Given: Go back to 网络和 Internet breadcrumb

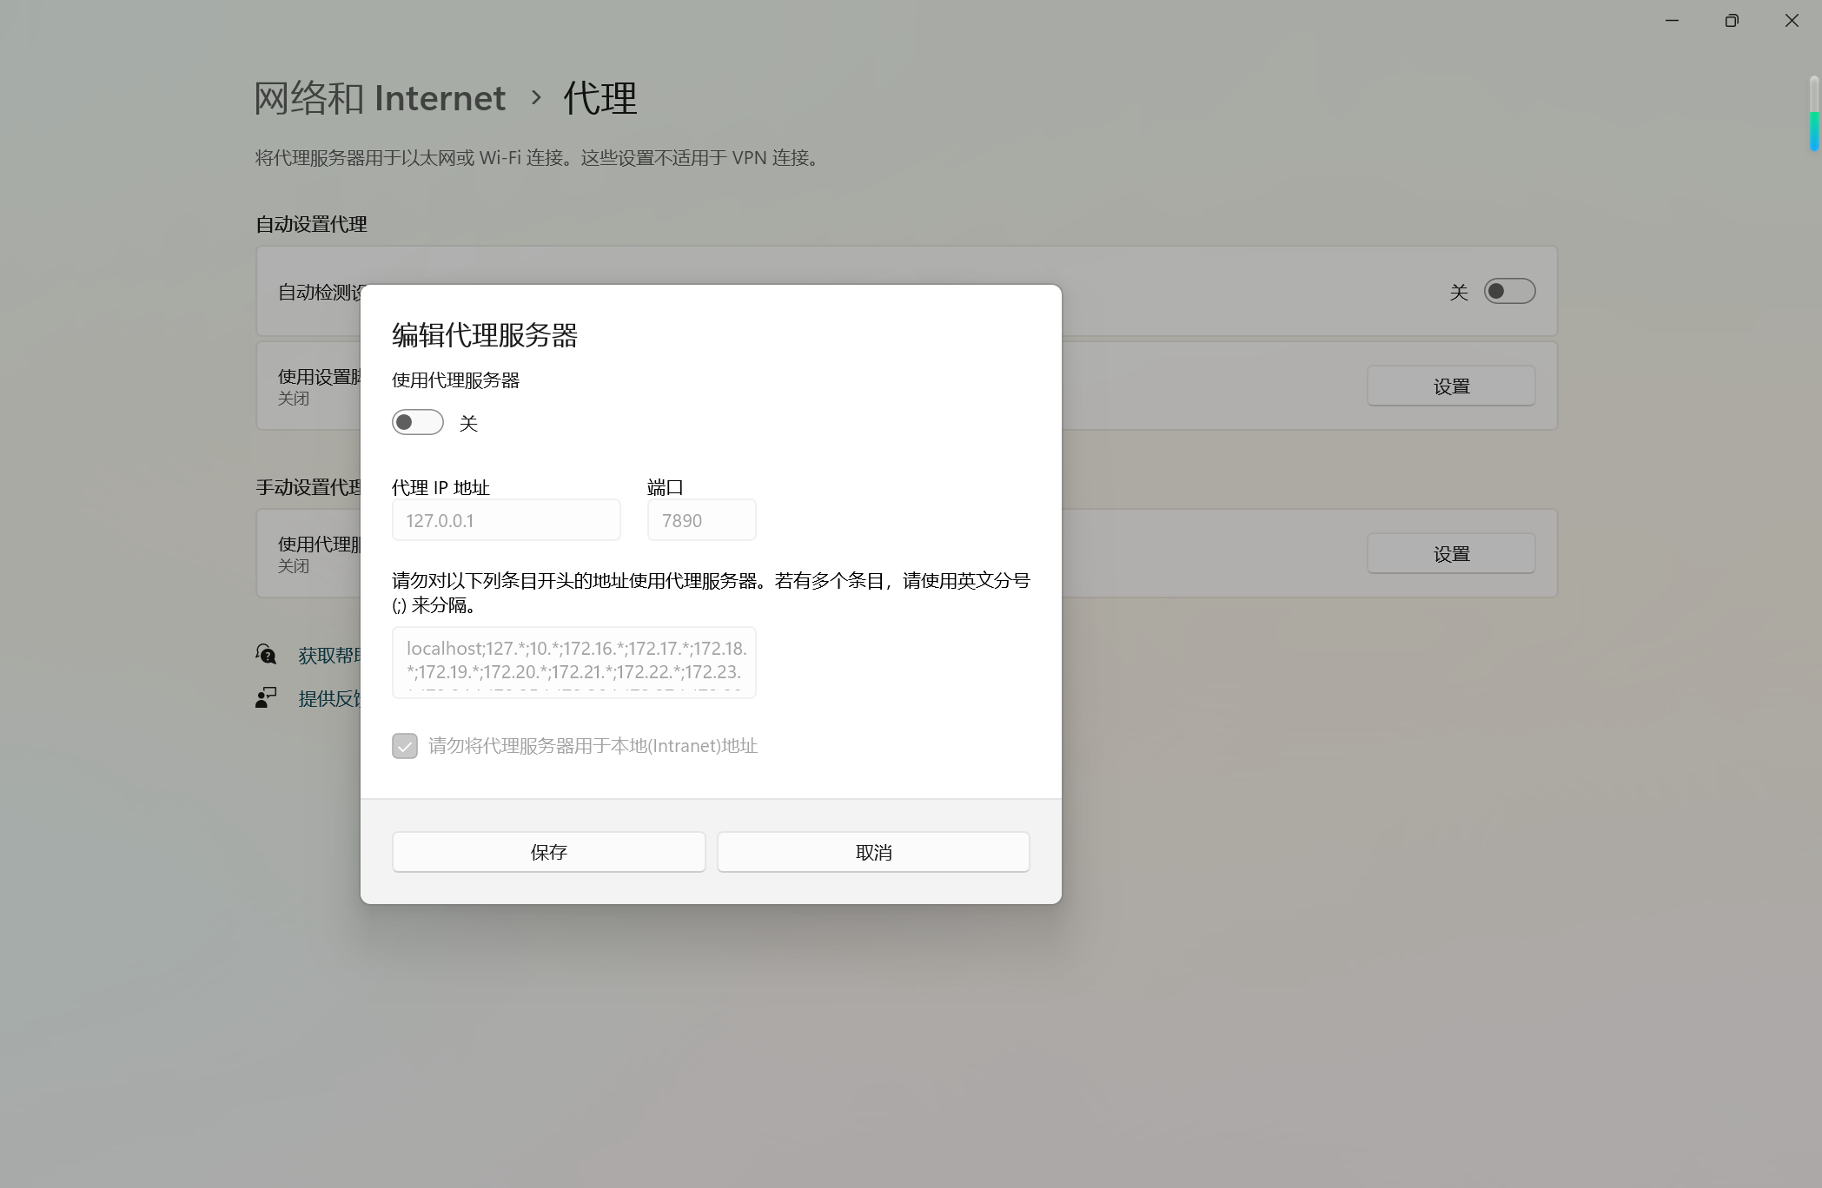Looking at the screenshot, I should click(x=380, y=98).
